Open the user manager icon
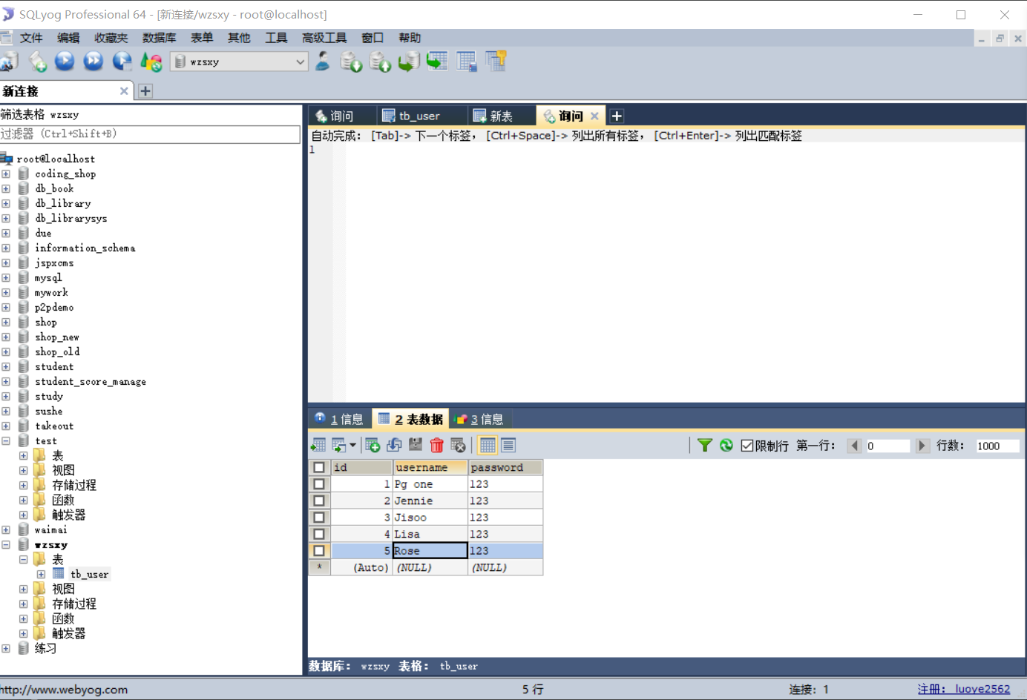Image resolution: width=1027 pixels, height=700 pixels. [x=323, y=62]
